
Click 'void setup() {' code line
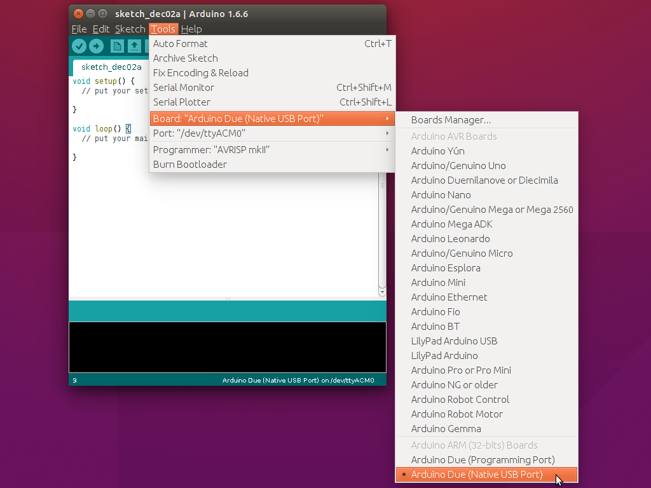[x=104, y=81]
